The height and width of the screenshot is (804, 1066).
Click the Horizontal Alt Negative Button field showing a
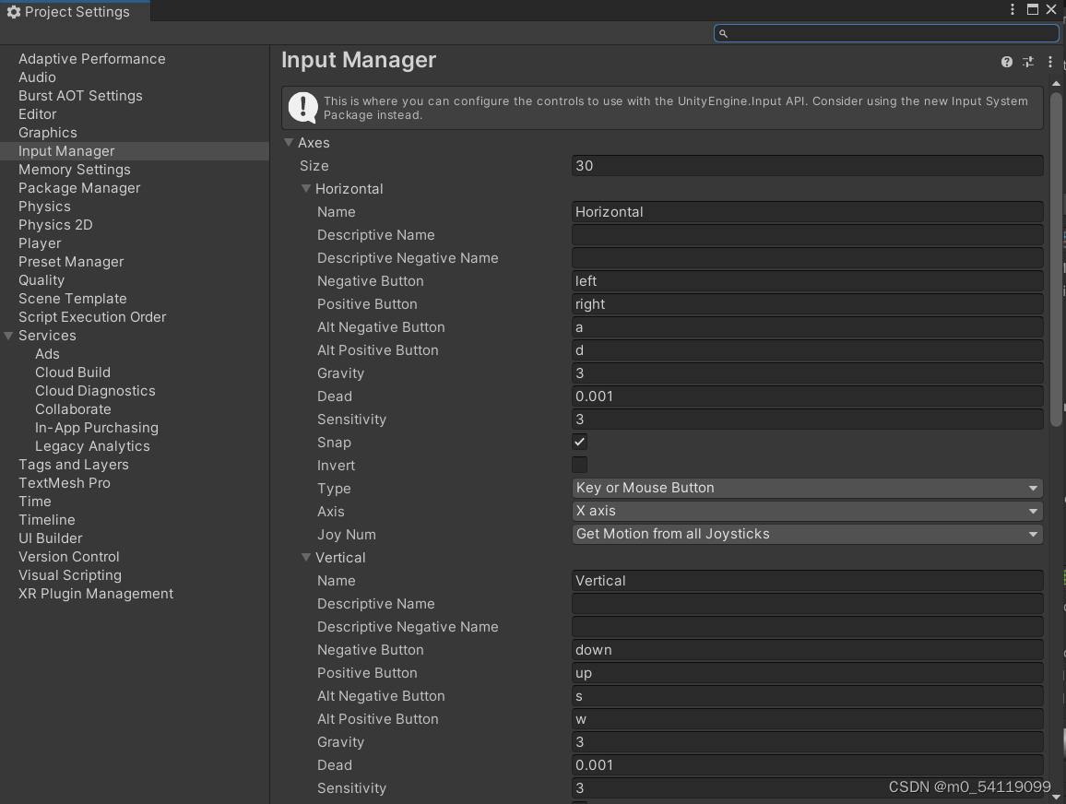click(x=807, y=327)
